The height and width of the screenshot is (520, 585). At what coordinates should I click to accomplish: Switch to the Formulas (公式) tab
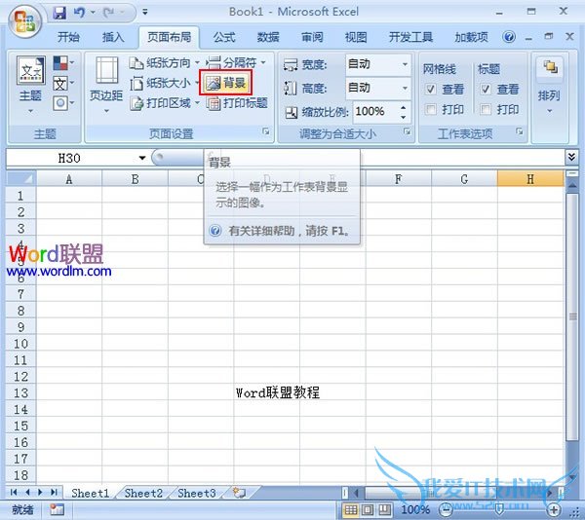[224, 37]
